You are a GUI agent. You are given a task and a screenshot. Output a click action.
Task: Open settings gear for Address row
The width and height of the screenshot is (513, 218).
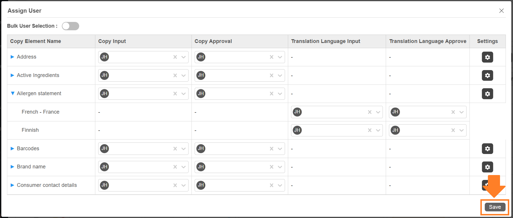coord(487,57)
